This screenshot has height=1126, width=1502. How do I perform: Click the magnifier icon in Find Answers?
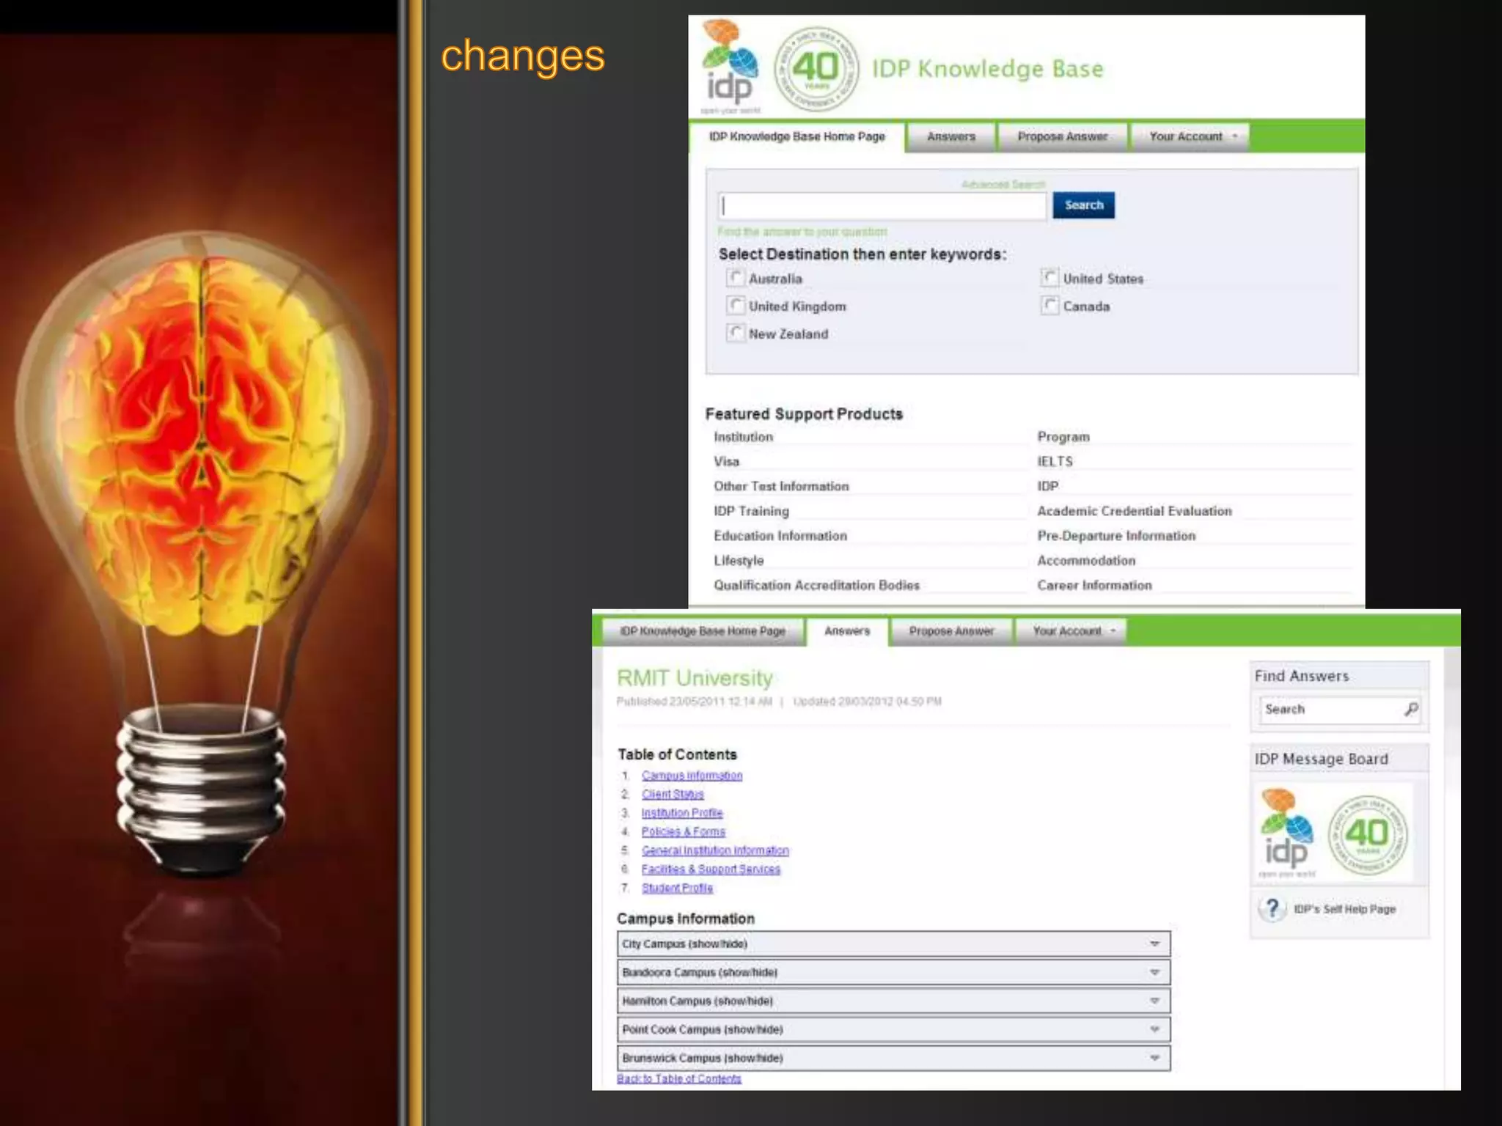point(1411,709)
